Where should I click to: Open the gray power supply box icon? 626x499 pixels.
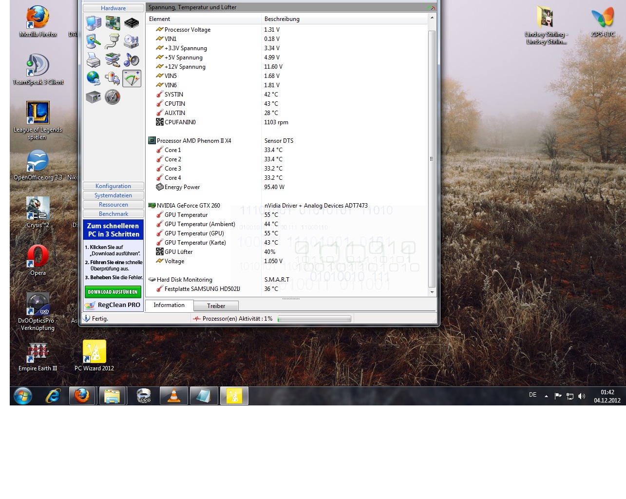[x=94, y=97]
